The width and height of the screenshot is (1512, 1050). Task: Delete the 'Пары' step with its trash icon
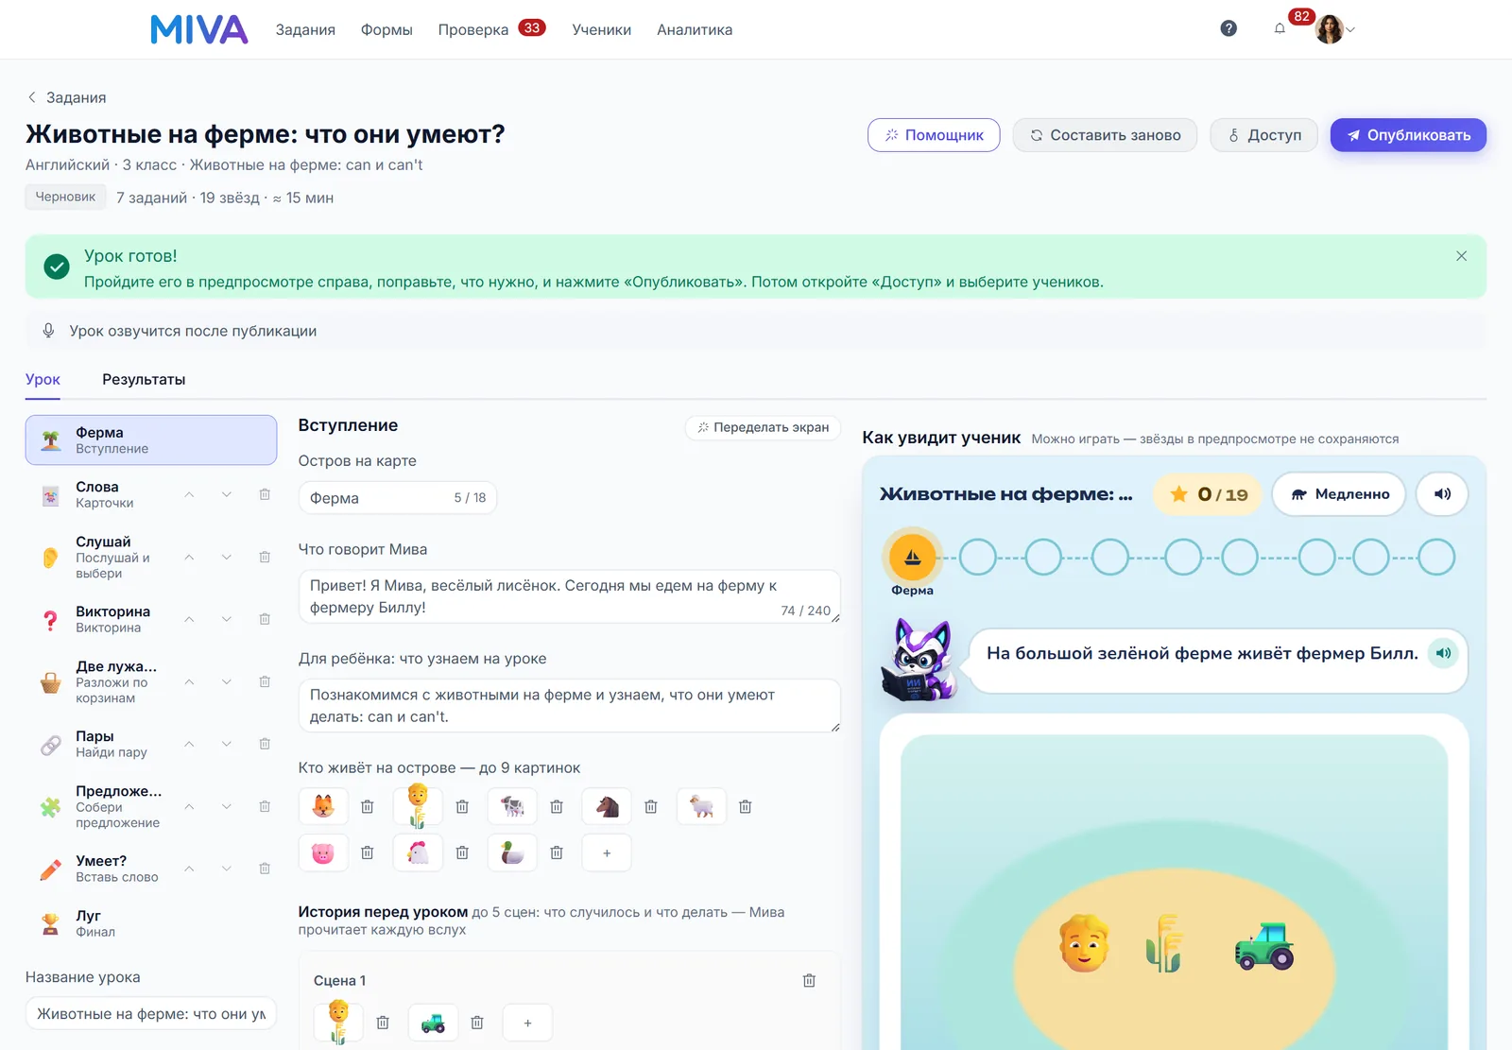[265, 744]
